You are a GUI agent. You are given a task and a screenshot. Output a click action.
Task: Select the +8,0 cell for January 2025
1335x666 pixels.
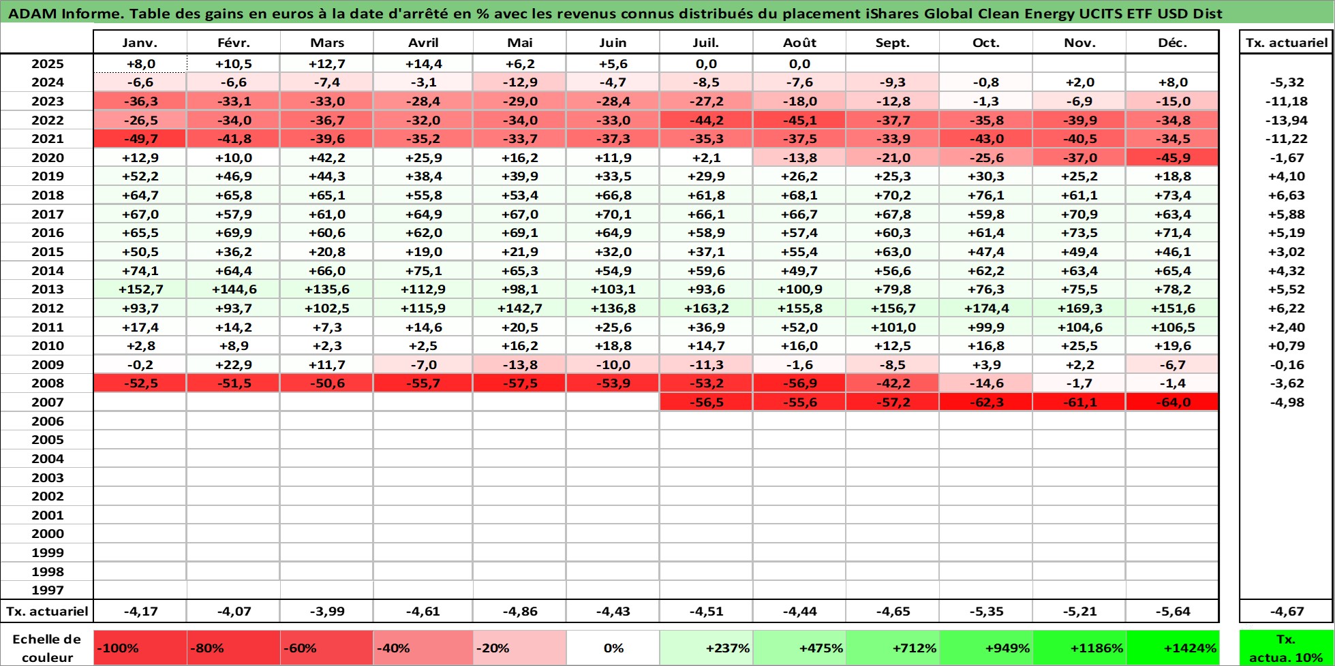(140, 63)
